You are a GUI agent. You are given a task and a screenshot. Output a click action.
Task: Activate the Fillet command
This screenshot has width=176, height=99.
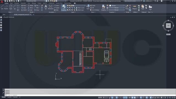37,8
